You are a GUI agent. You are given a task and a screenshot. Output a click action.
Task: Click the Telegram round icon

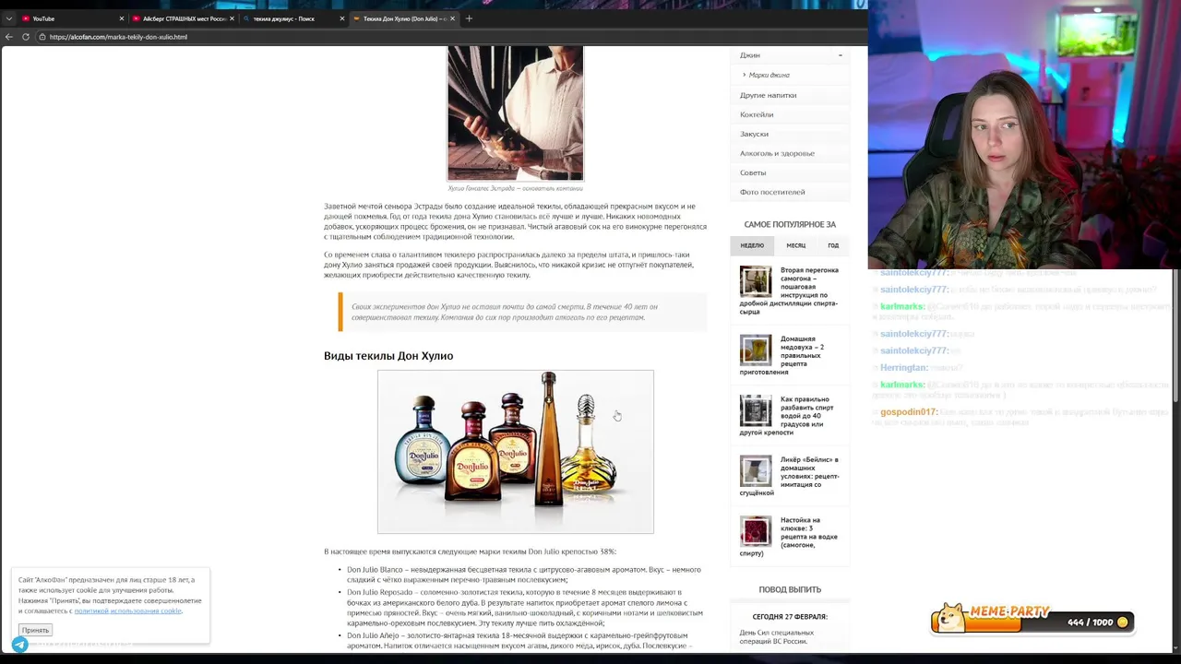(19, 644)
